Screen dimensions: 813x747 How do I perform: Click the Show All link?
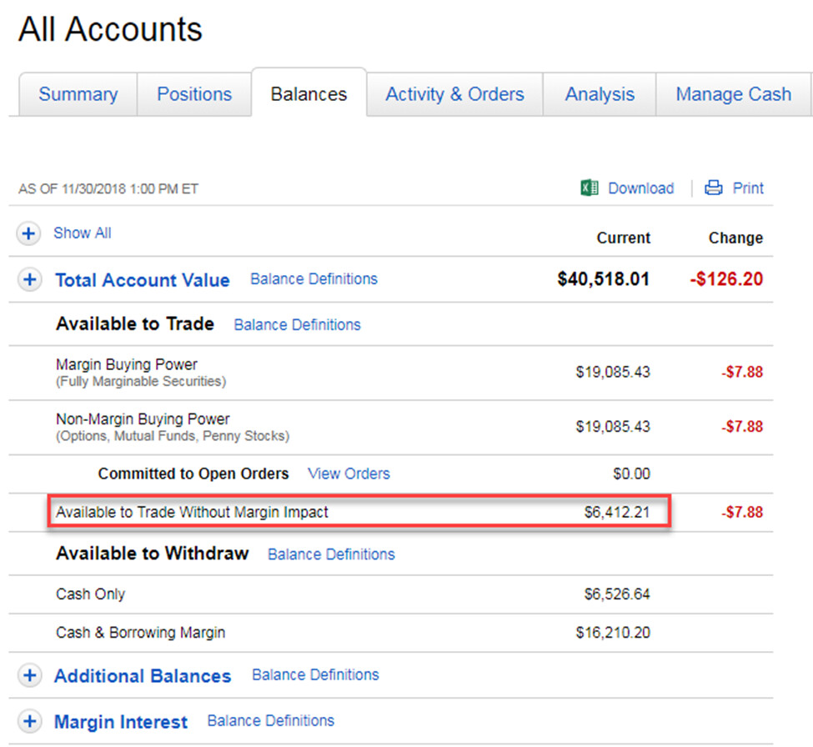pyautogui.click(x=82, y=233)
